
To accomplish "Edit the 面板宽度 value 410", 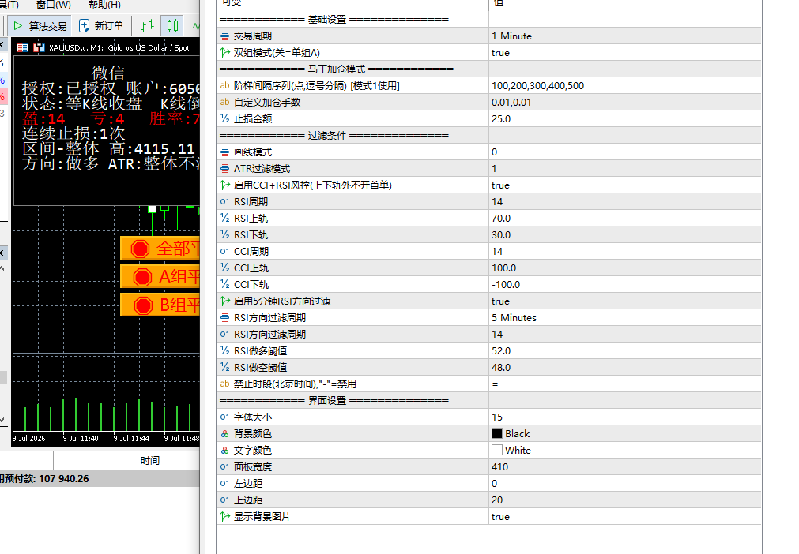I will (x=624, y=467).
